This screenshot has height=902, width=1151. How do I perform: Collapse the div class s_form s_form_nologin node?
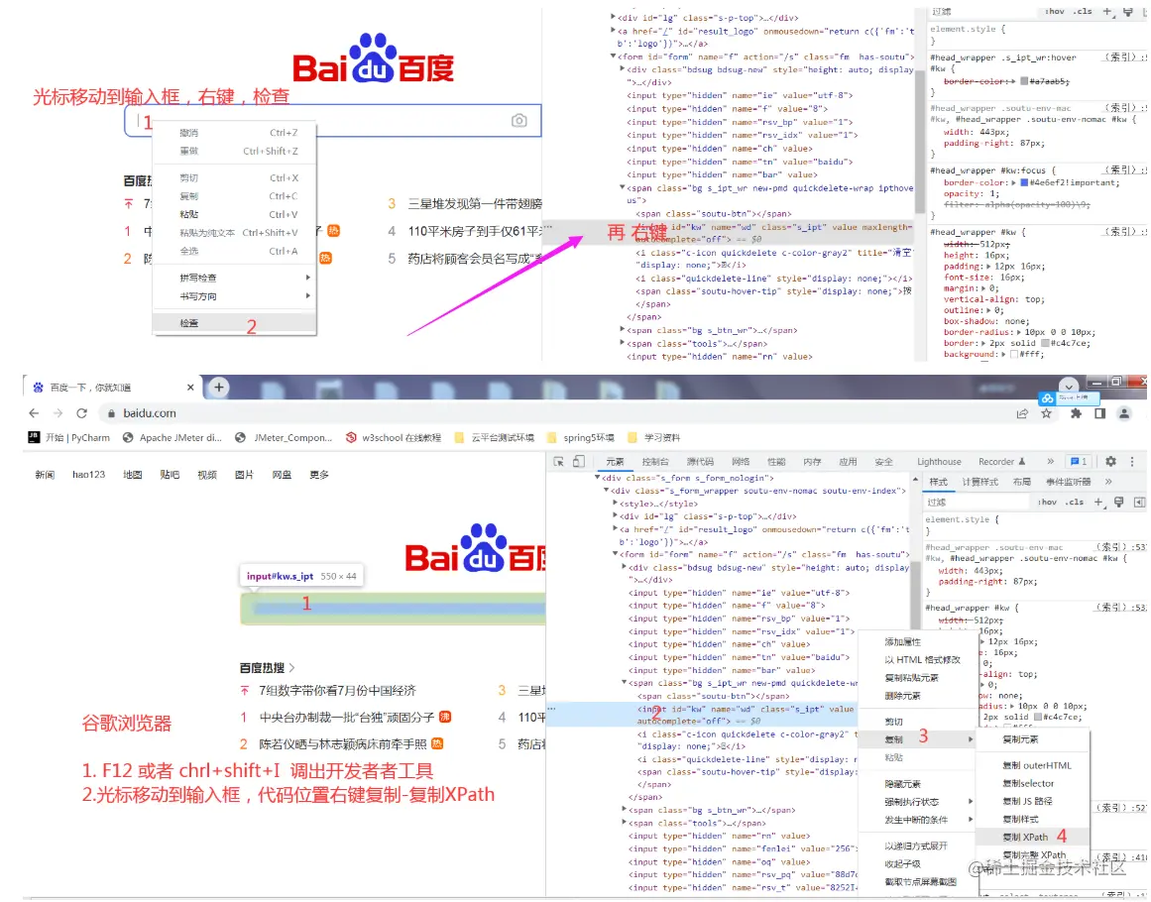pyautogui.click(x=597, y=478)
